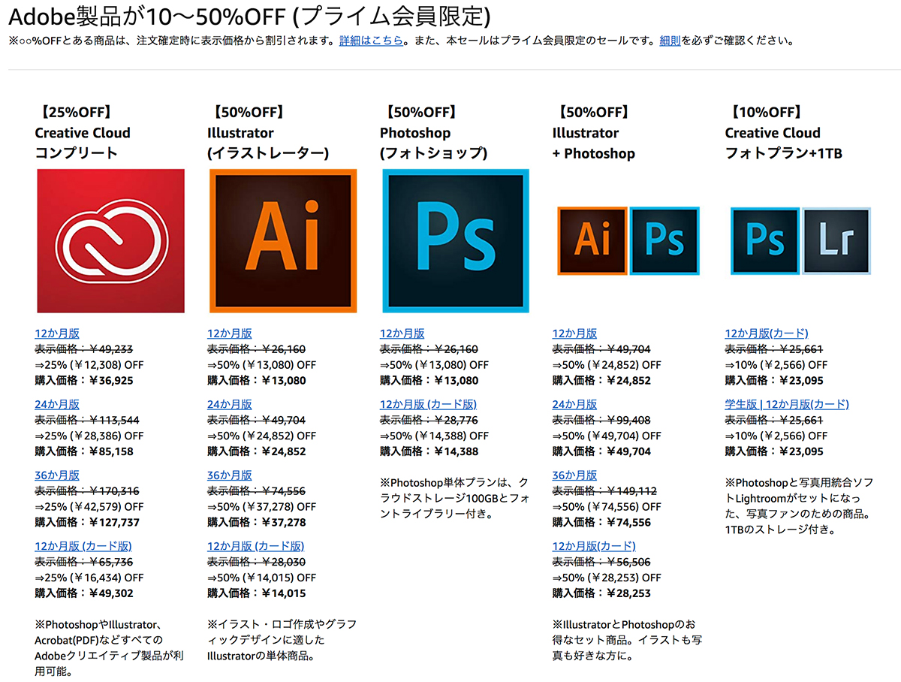Open Illustrator (イラストレーター) 36か月版 link

(x=230, y=475)
